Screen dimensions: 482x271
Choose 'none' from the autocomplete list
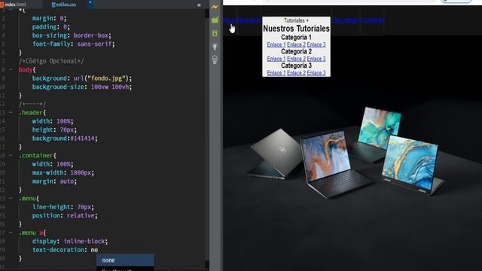coord(125,260)
